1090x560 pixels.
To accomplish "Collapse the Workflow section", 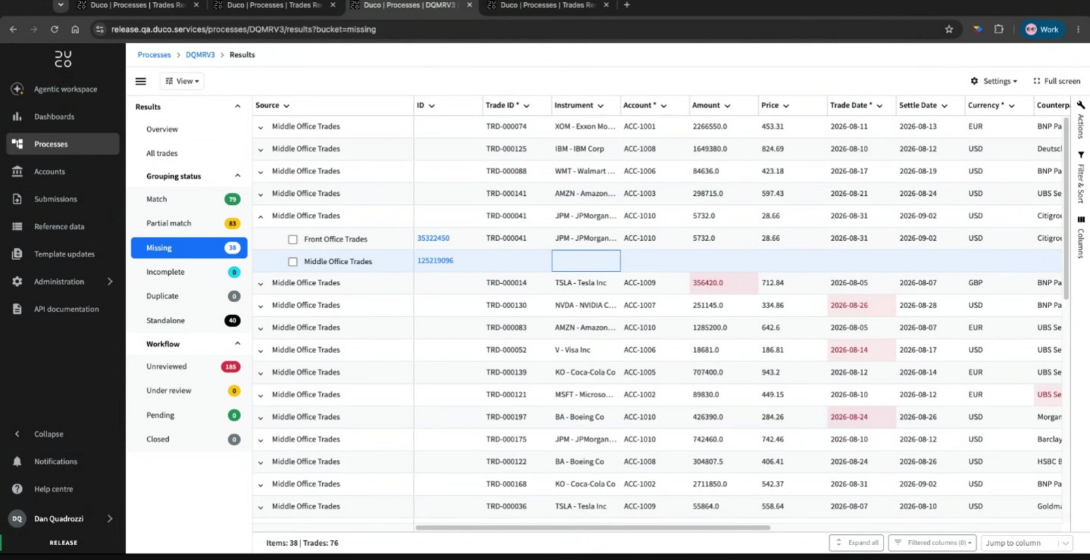I will [238, 344].
